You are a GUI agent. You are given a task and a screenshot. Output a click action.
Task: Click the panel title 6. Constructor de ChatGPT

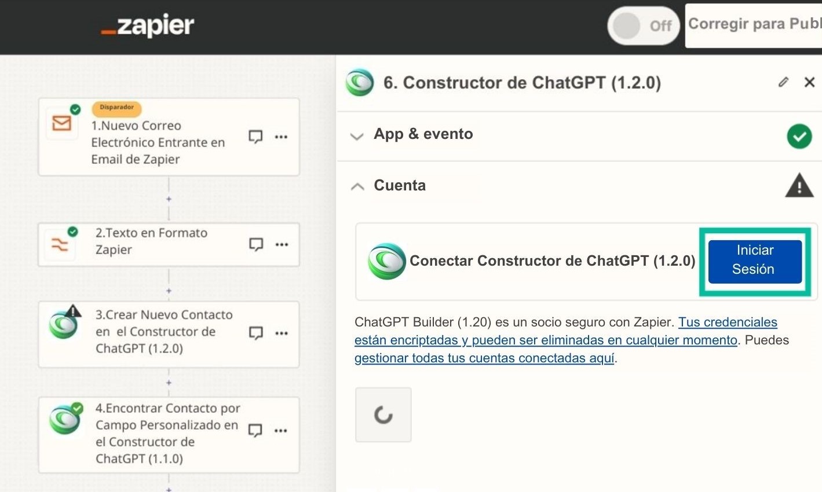pyautogui.click(x=522, y=83)
